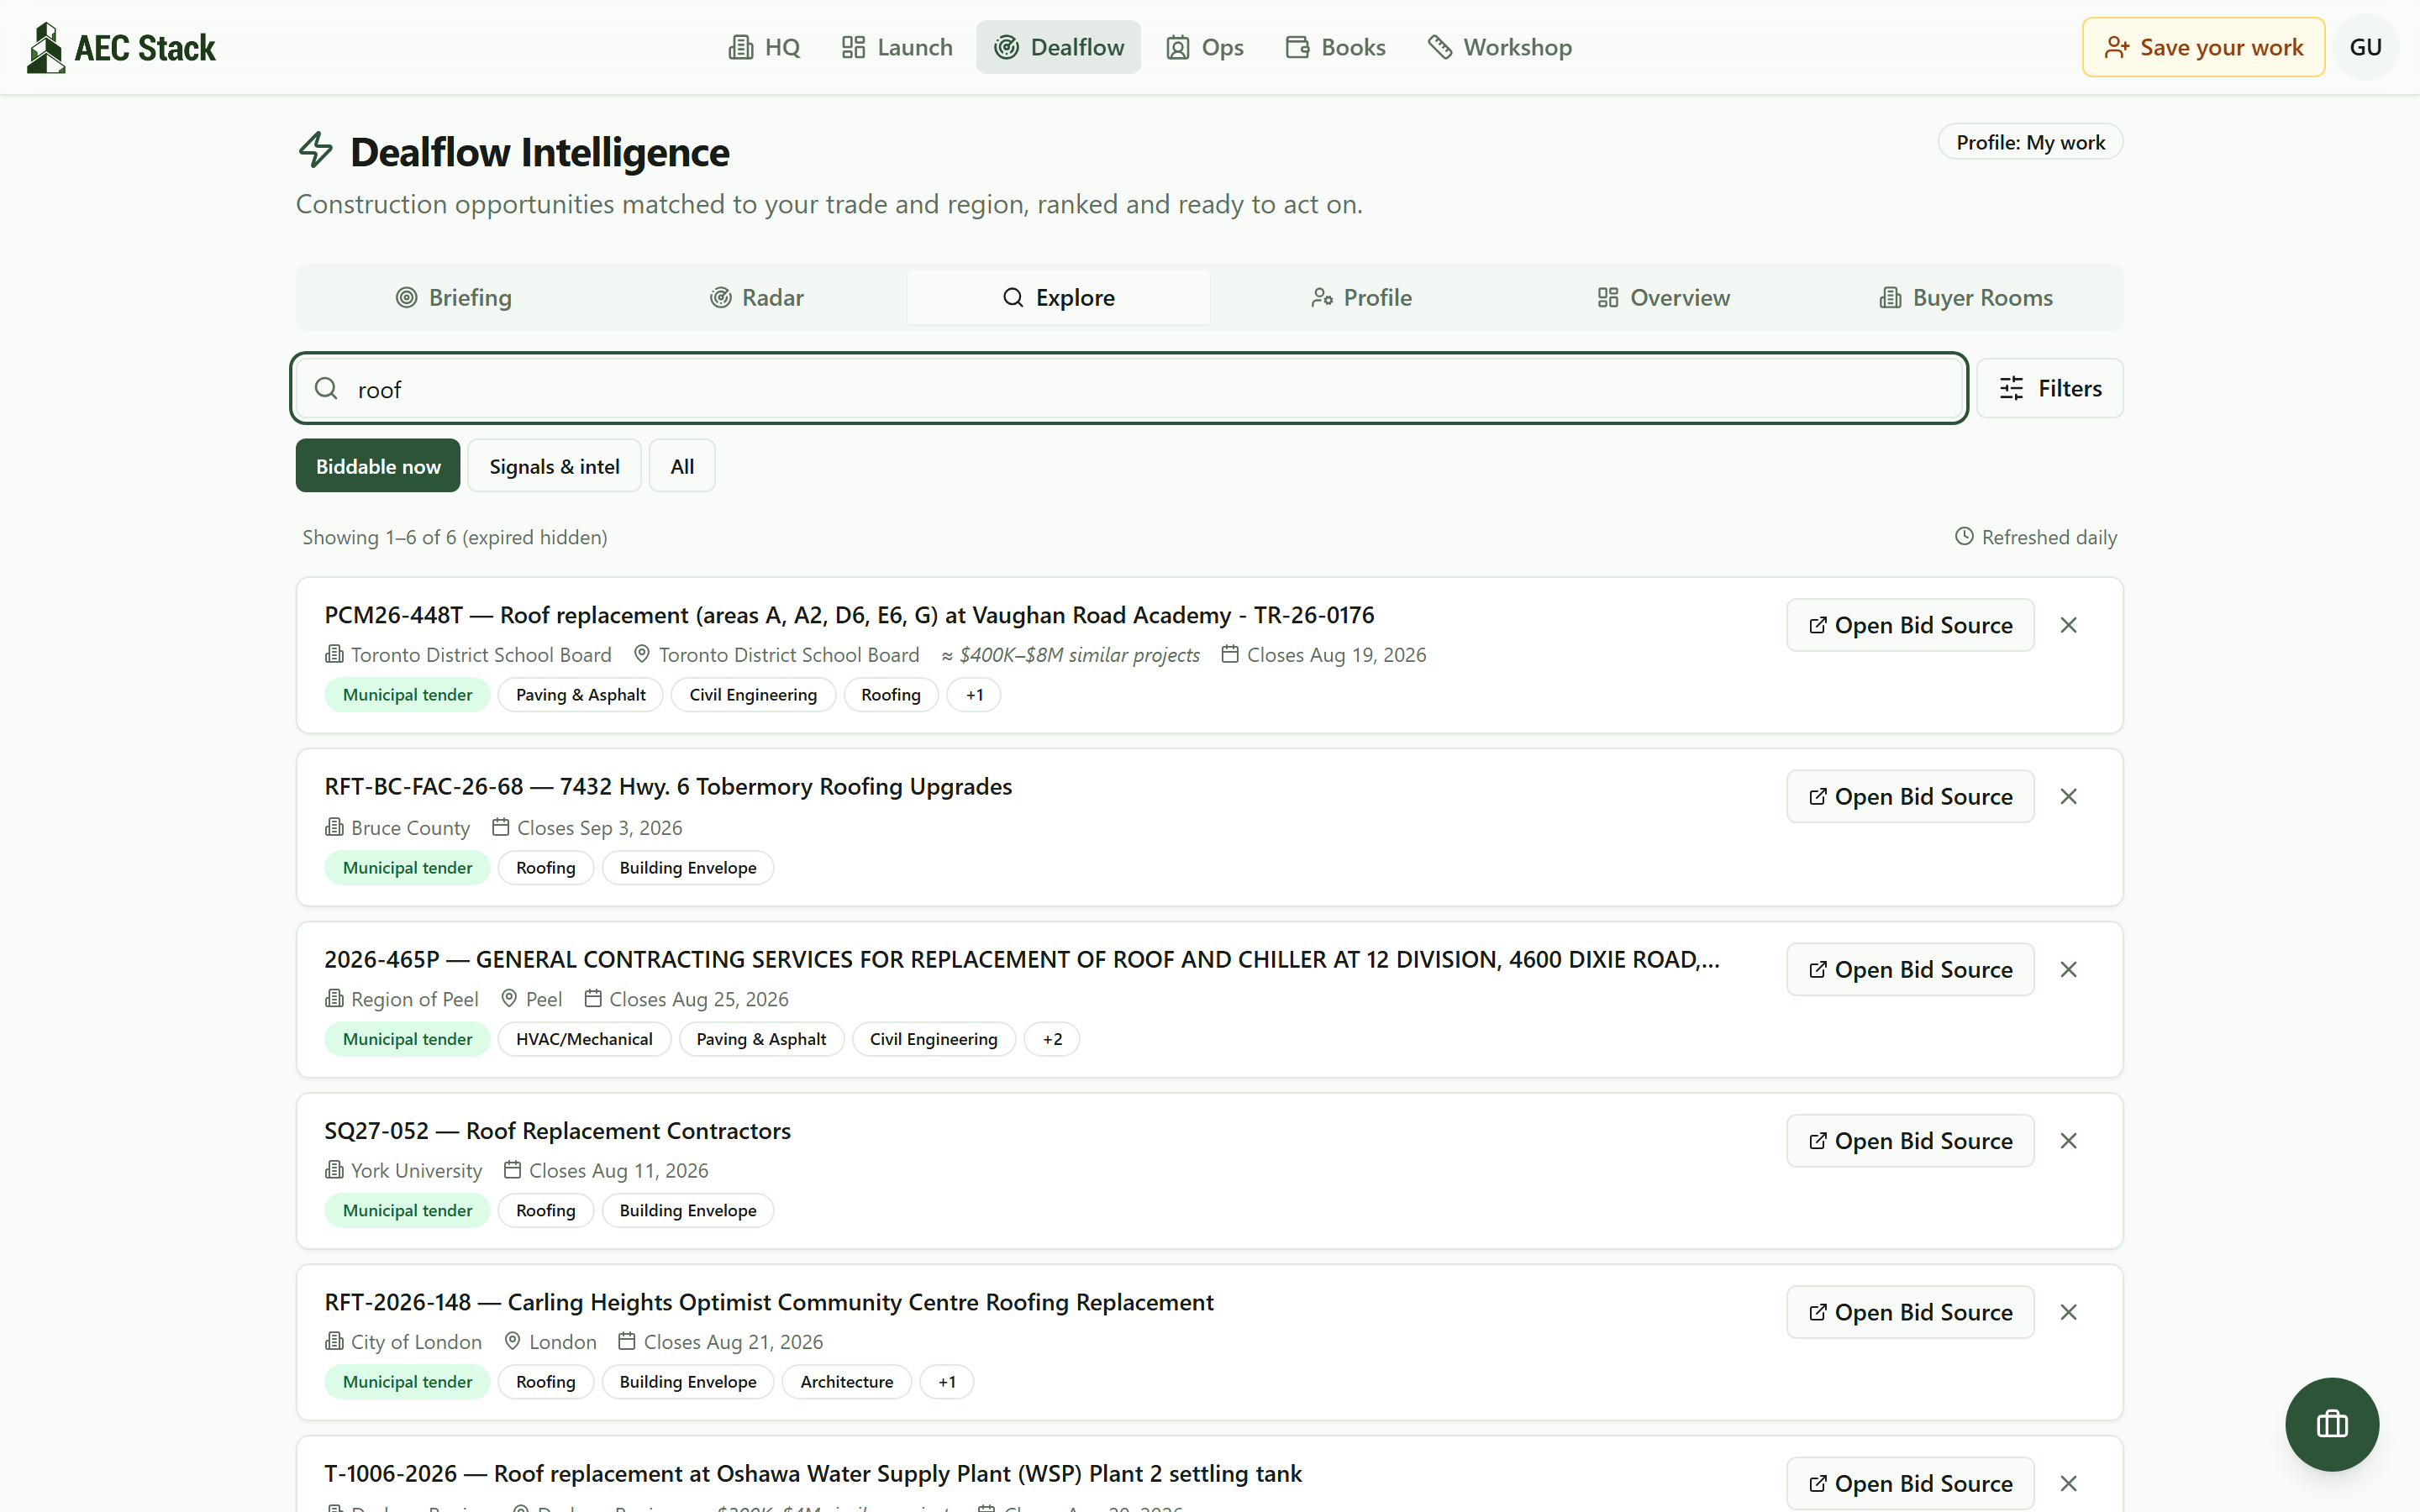The height and width of the screenshot is (1512, 2420).
Task: Open the Buyer Rooms tab
Action: (1966, 297)
